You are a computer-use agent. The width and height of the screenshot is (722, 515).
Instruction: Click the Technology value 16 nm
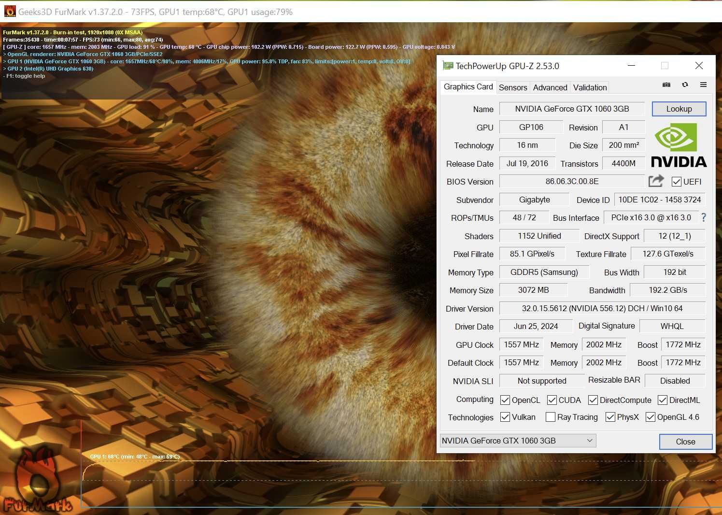pos(527,145)
